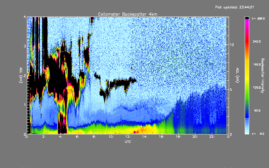Viewport: 269px width, 168px height.
Task: Click the '>= 300.0' colorbar maximum label
Action: tap(258, 18)
